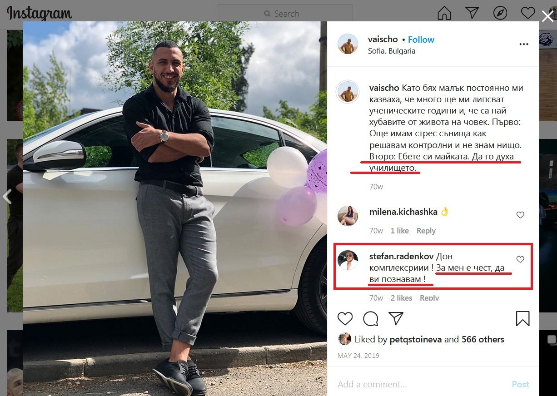The image size is (557, 396).
Task: Close the post overlay with X
Action: pyautogui.click(x=547, y=16)
